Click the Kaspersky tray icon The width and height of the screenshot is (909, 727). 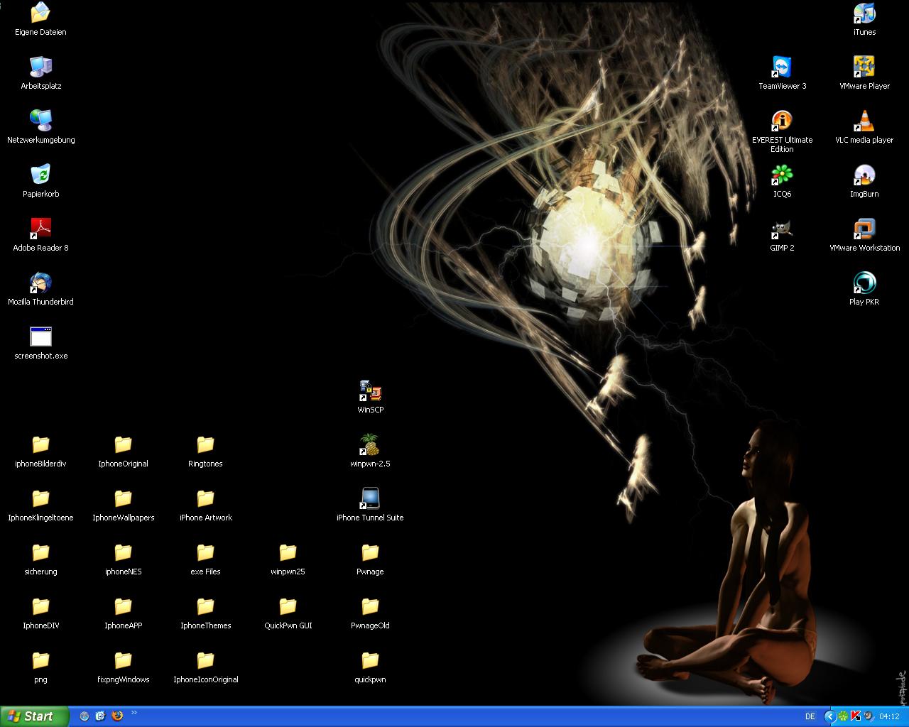coord(856,716)
